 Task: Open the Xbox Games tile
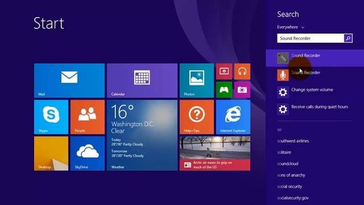[x=224, y=89]
